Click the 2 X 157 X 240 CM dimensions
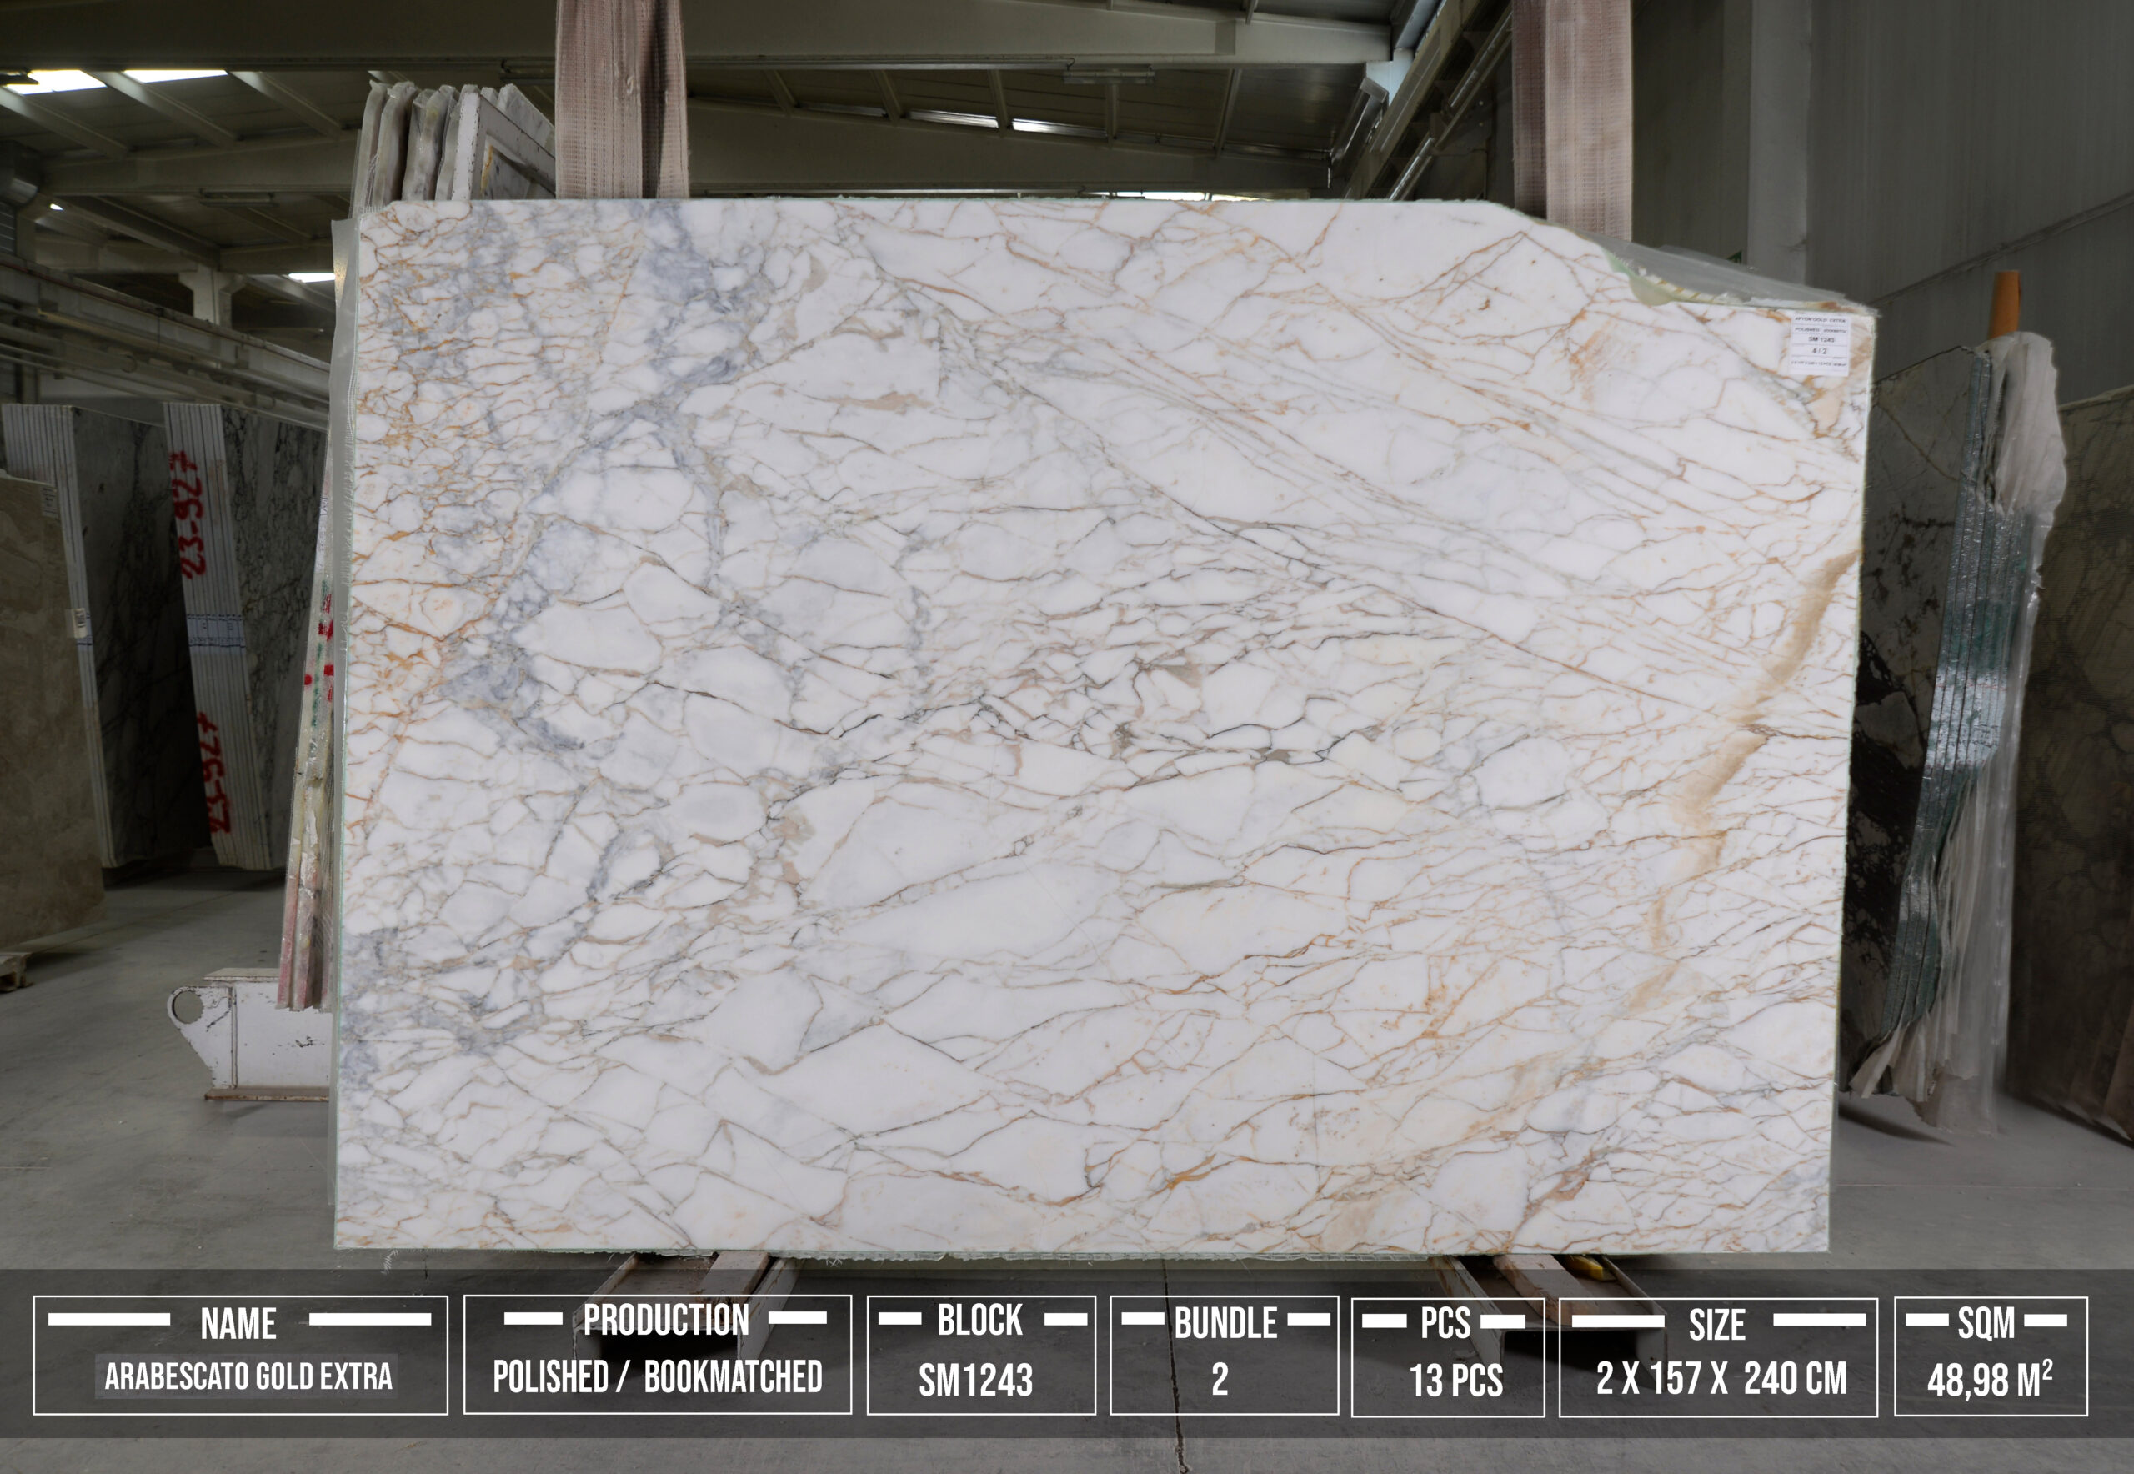Image resolution: width=2134 pixels, height=1474 pixels. pyautogui.click(x=1721, y=1379)
